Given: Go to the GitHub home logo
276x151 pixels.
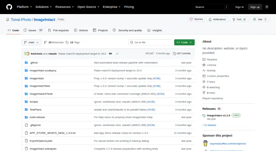Looking at the screenshot, I should (9, 7).
